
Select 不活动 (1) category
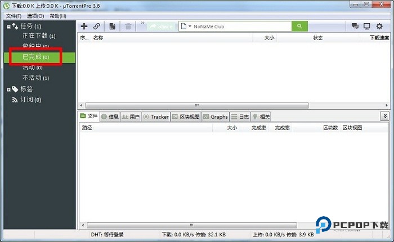click(x=35, y=78)
